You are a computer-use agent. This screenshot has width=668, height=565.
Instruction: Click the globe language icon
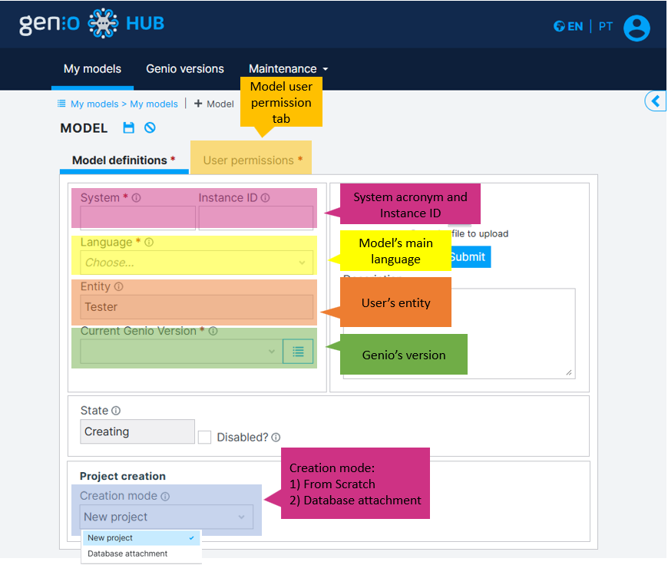pyautogui.click(x=559, y=26)
